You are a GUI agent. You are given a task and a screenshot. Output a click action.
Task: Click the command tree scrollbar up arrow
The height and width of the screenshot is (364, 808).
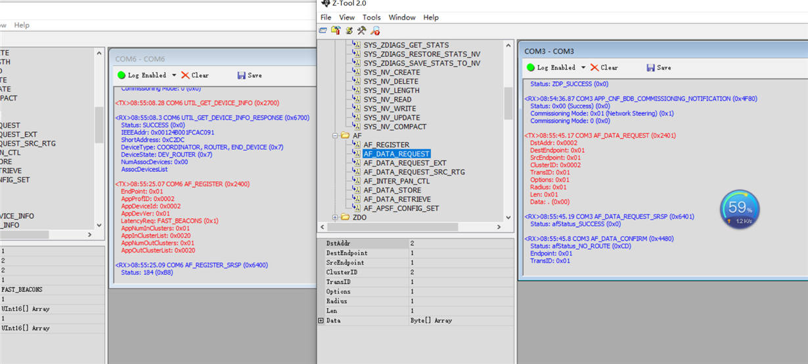(508, 45)
